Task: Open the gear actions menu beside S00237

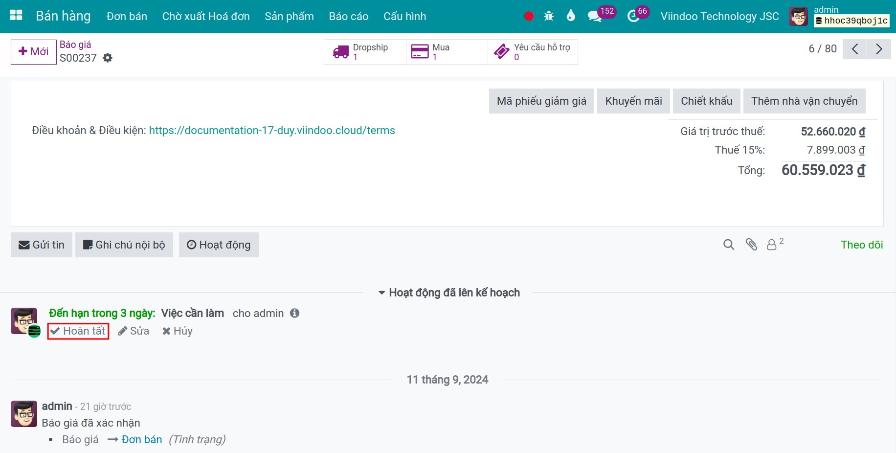Action: [108, 58]
